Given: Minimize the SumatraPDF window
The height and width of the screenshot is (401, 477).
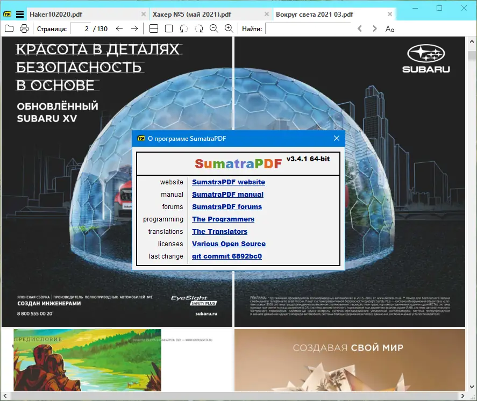Looking at the screenshot, I should click(x=415, y=8).
